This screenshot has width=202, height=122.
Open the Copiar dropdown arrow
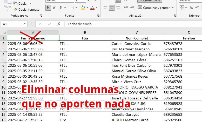pyautogui.click(x=31, y=4)
